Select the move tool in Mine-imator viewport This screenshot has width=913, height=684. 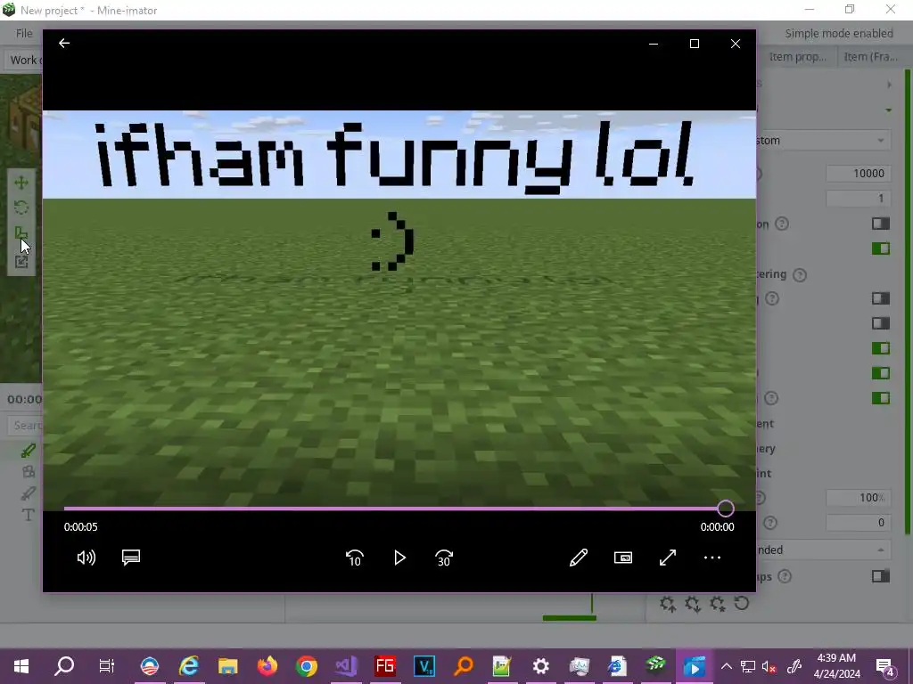21,183
